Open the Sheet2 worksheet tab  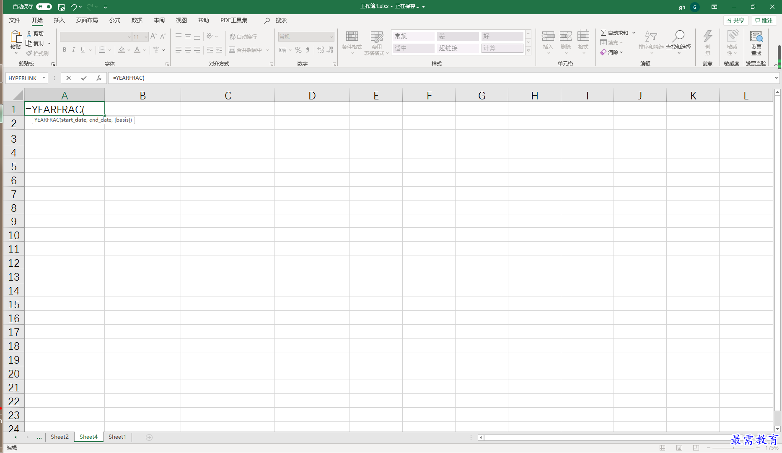pyautogui.click(x=60, y=437)
